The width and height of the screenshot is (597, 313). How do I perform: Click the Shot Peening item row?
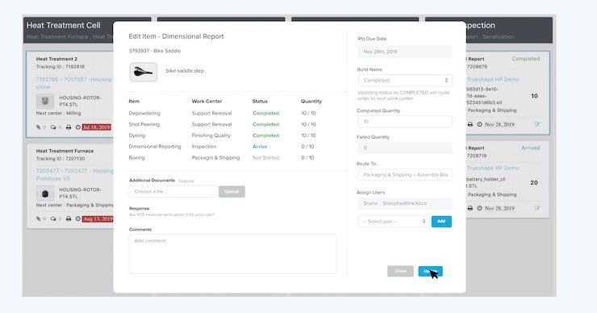(225, 124)
